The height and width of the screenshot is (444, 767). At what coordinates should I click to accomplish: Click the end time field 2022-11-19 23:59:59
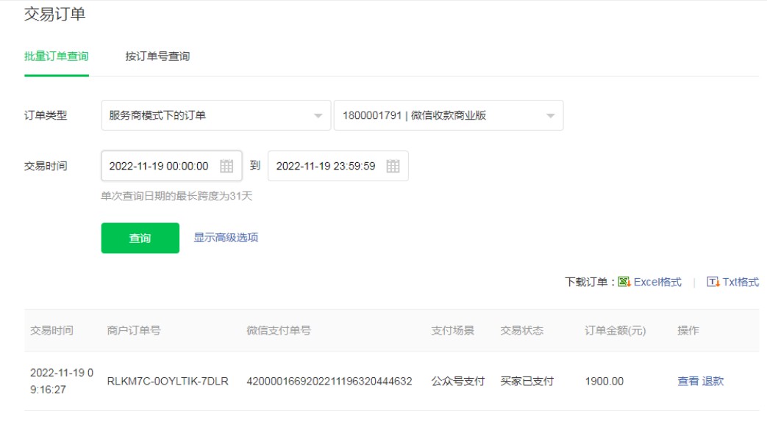coord(326,166)
